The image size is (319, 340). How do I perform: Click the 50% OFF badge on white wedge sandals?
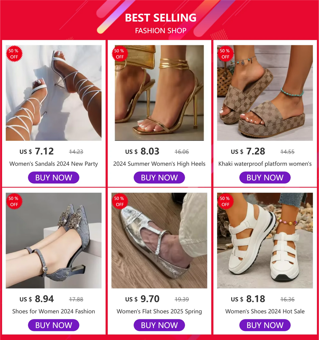(x=225, y=201)
